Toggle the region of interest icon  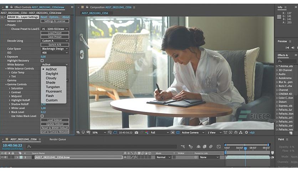173,133
